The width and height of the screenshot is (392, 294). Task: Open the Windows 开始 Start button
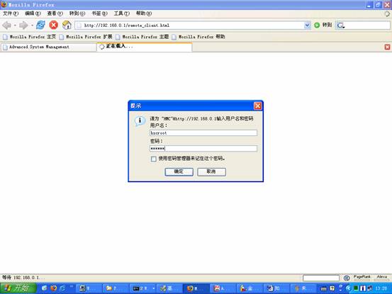point(18,288)
